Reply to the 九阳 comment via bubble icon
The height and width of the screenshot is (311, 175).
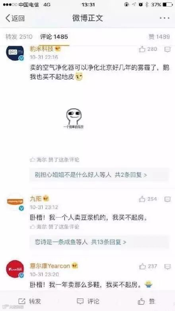pyautogui.click(x=167, y=199)
